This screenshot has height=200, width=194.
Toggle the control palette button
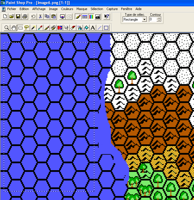click(85, 16)
